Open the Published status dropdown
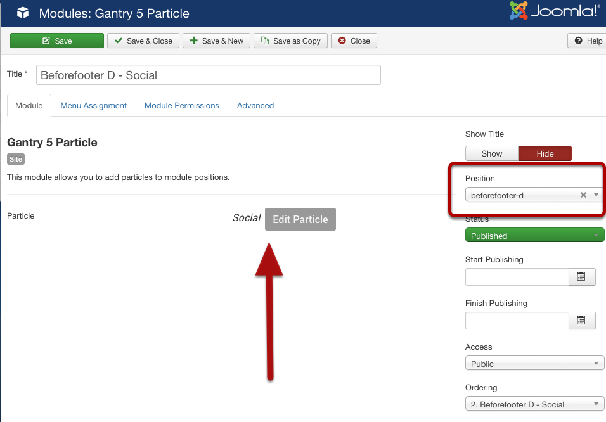606x422 pixels. [535, 235]
